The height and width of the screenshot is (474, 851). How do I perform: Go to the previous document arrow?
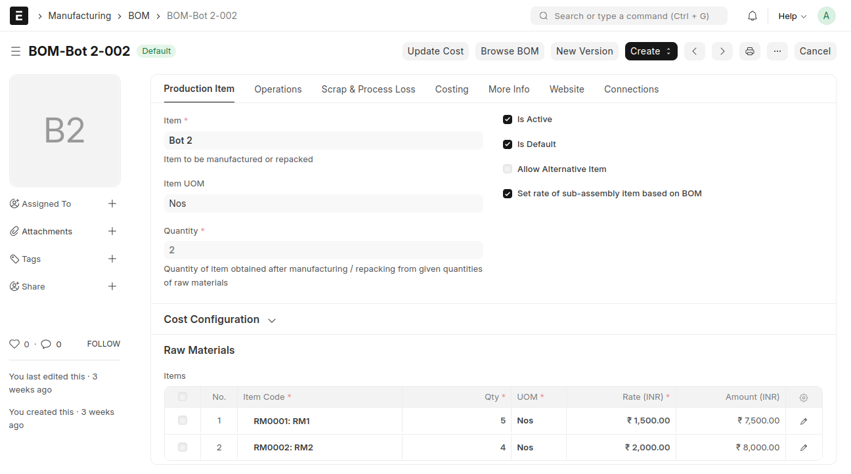click(x=695, y=51)
